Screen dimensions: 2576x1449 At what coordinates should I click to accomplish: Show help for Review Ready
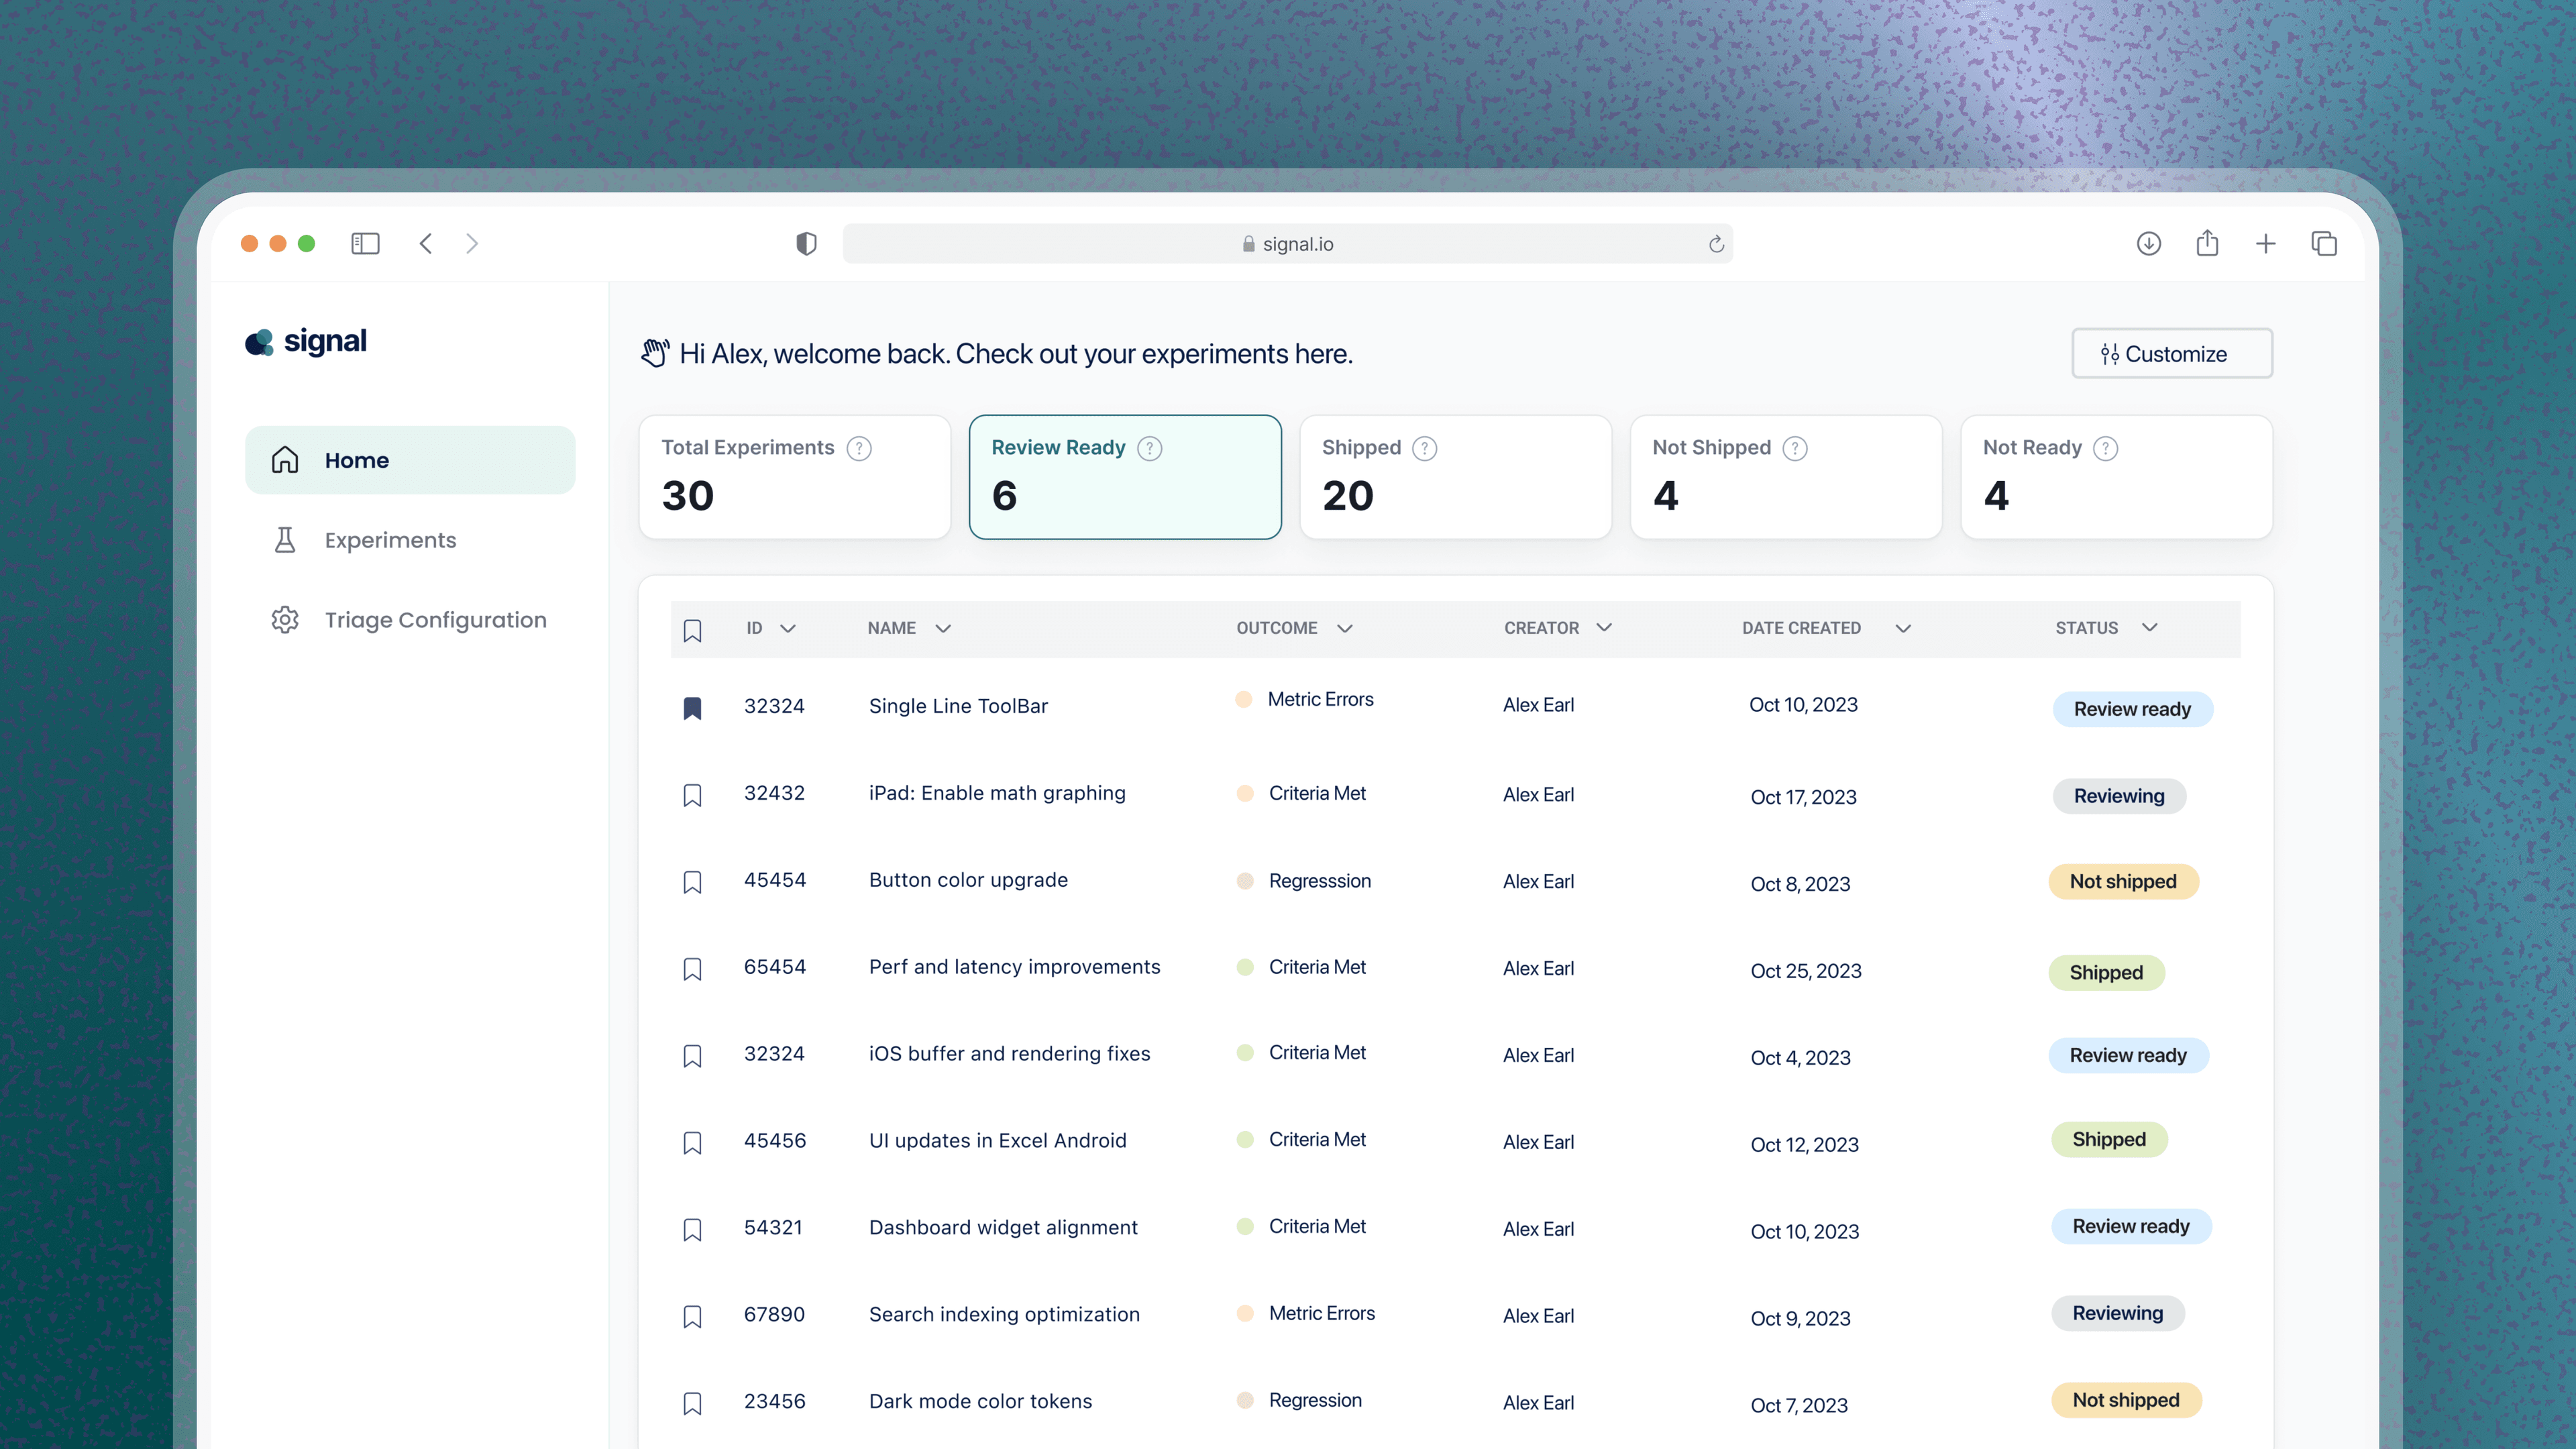coord(1150,448)
